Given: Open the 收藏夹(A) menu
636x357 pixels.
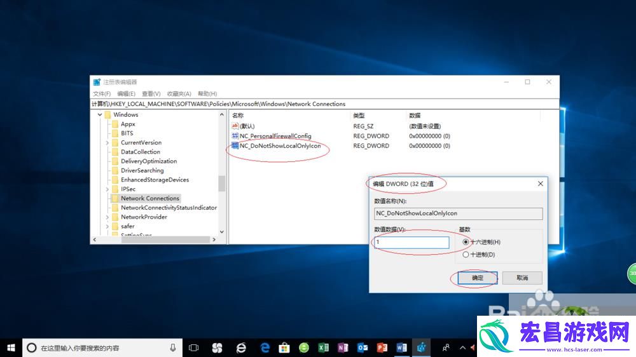Looking at the screenshot, I should pos(179,93).
